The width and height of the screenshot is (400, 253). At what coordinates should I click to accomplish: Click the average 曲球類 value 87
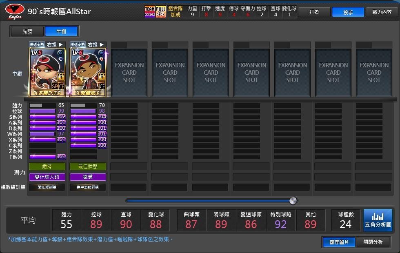click(x=191, y=224)
